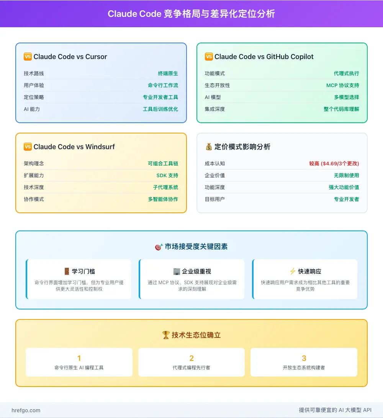Click the value MCP 协议支持
Viewport: 383px width, 418px height.
[x=342, y=85]
